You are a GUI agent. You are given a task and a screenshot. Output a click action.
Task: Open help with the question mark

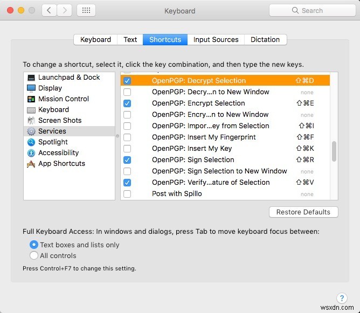[x=342, y=298]
